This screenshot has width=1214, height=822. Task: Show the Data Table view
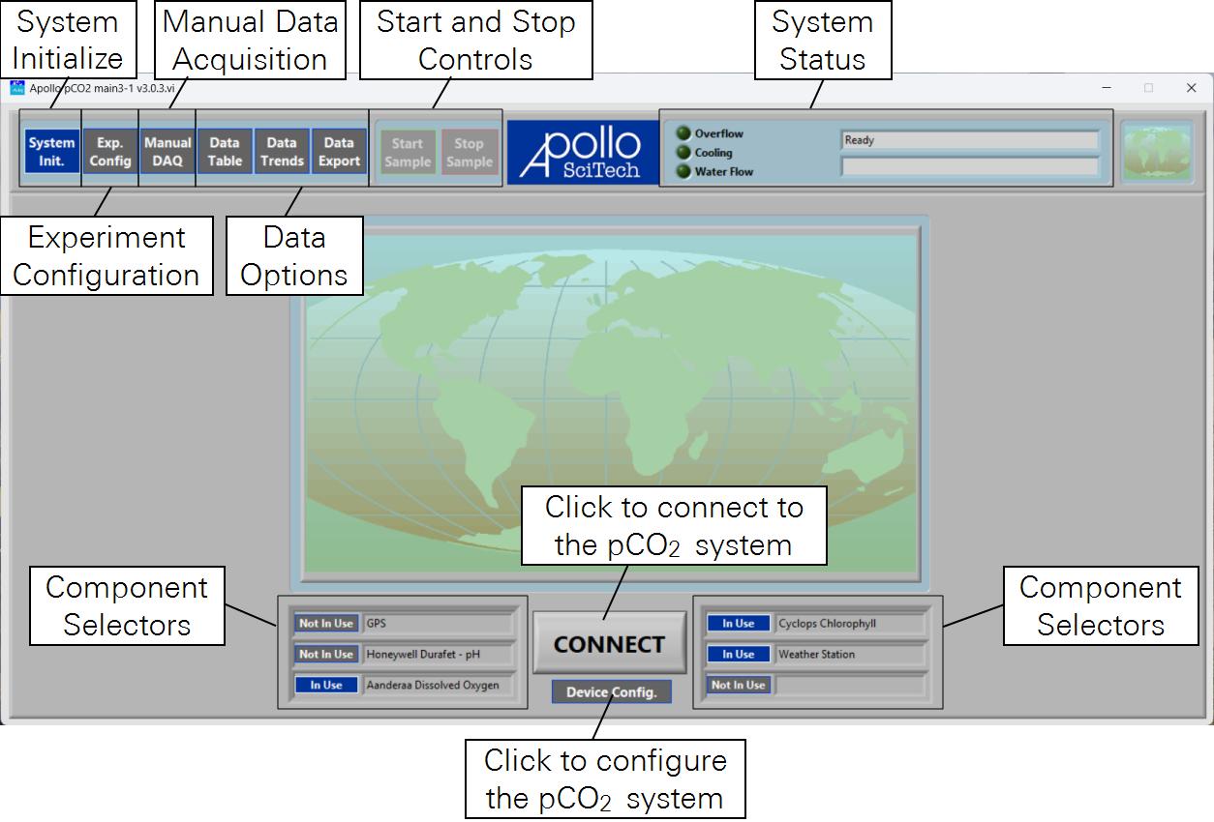(225, 153)
